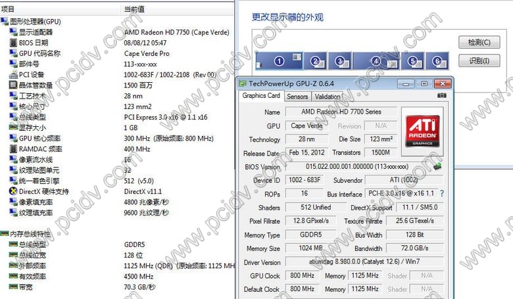Select the value AMD Radeon HD 7750 (Cape Verde)
Image resolution: width=513 pixels, height=299 pixels.
(x=177, y=32)
